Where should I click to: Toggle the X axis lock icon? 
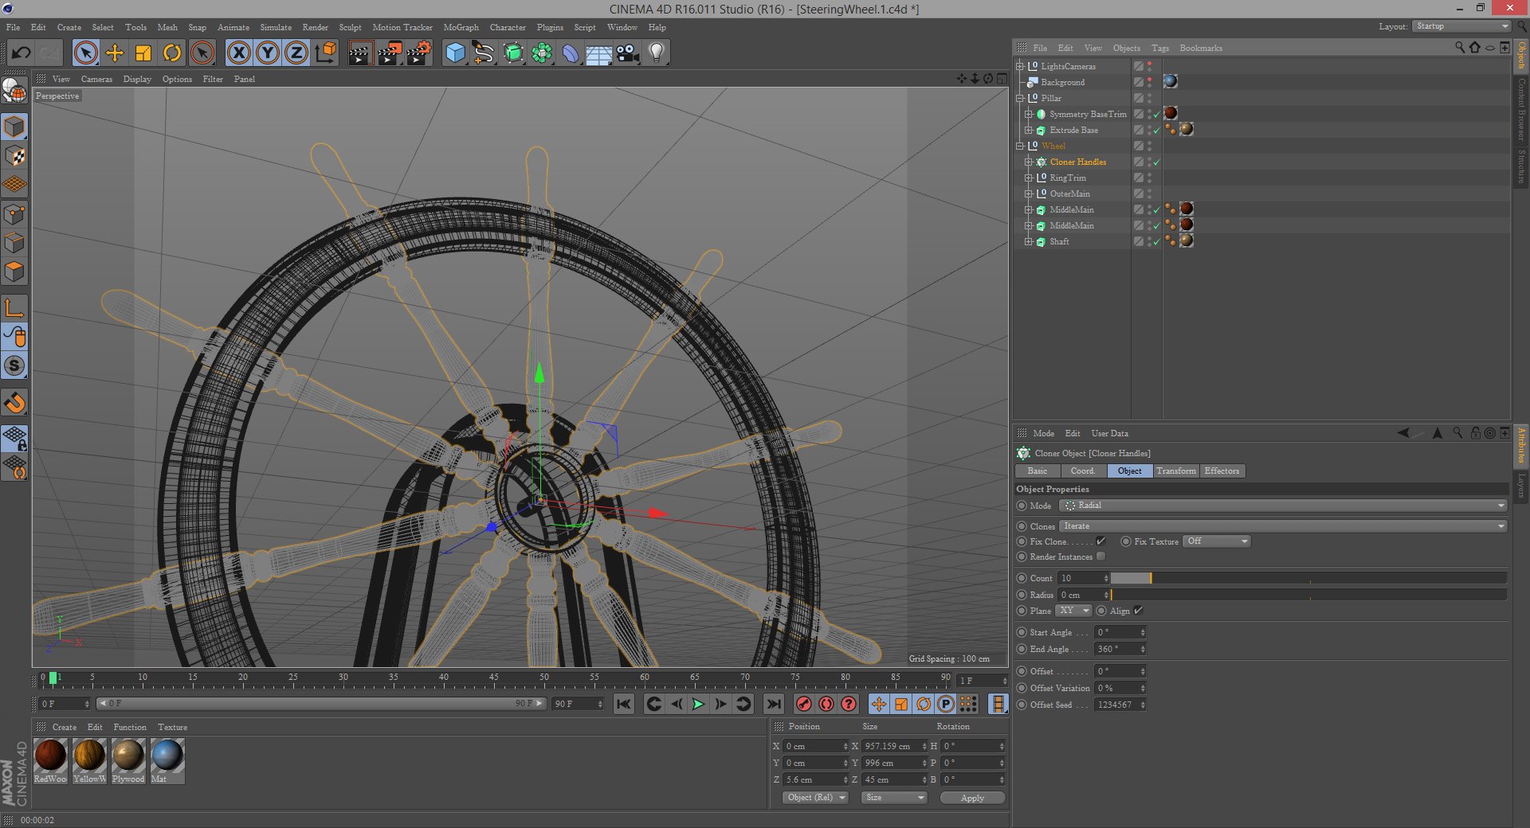238,53
